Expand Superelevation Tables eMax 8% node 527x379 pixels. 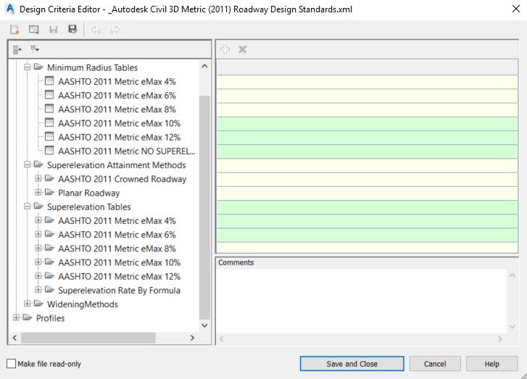click(38, 248)
